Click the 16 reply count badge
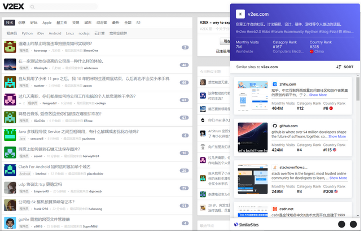The image size is (364, 236). click(x=184, y=153)
